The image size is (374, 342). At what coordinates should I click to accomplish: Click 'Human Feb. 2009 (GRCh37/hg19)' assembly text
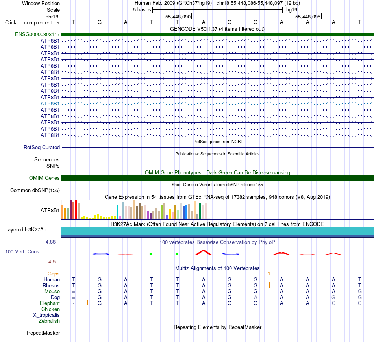[x=173, y=3]
